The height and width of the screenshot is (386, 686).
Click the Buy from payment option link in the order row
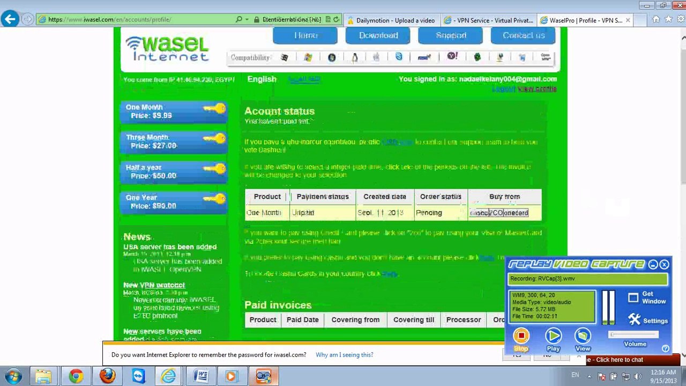click(x=499, y=213)
